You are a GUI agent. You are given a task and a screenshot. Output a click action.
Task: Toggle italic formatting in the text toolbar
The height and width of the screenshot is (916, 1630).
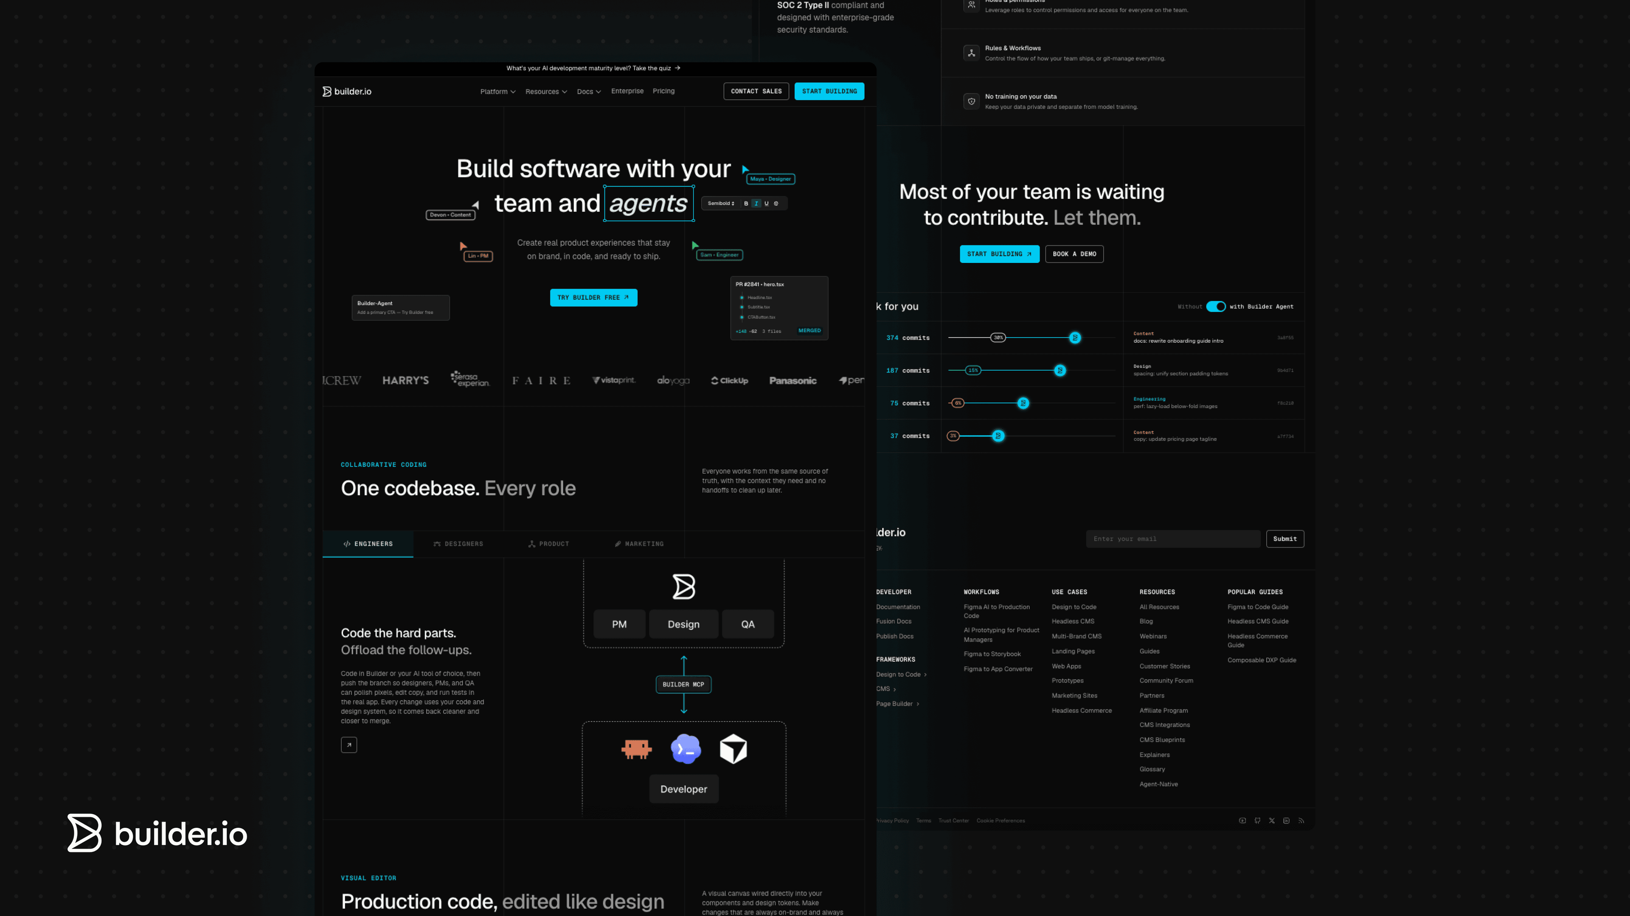(x=756, y=204)
